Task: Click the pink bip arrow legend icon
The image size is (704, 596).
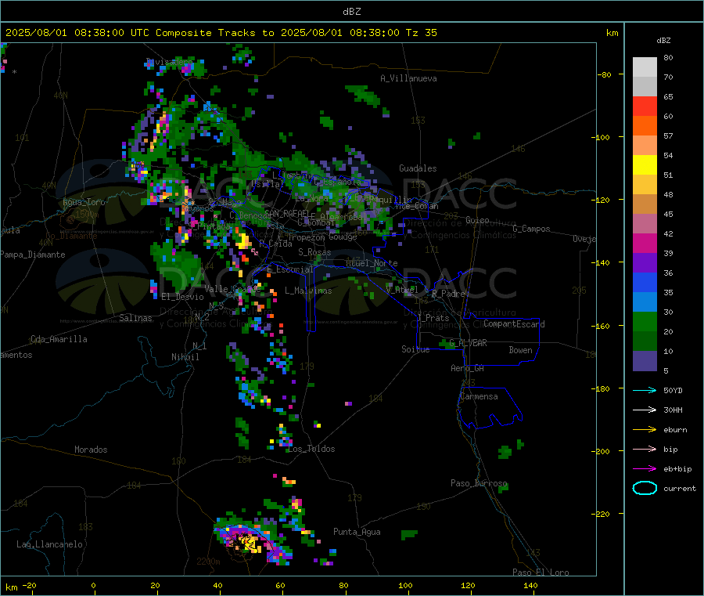Action: tap(645, 449)
